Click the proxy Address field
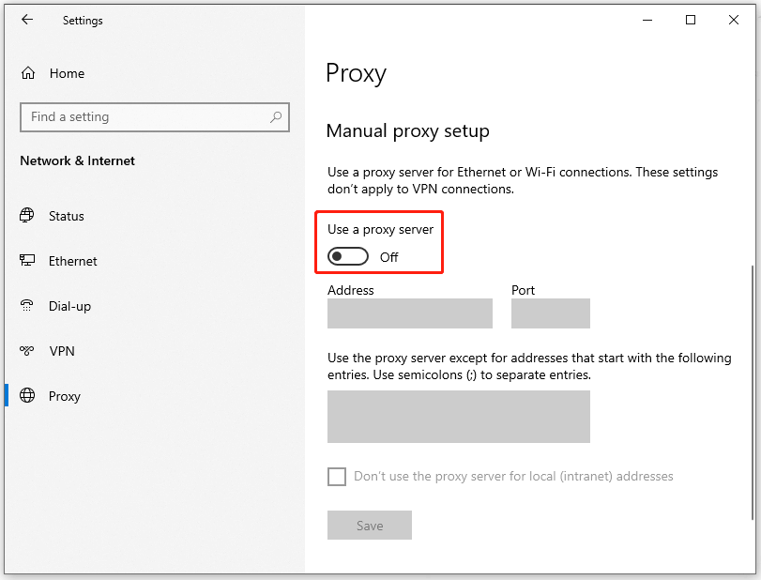Viewport: 761px width, 580px height. [410, 313]
